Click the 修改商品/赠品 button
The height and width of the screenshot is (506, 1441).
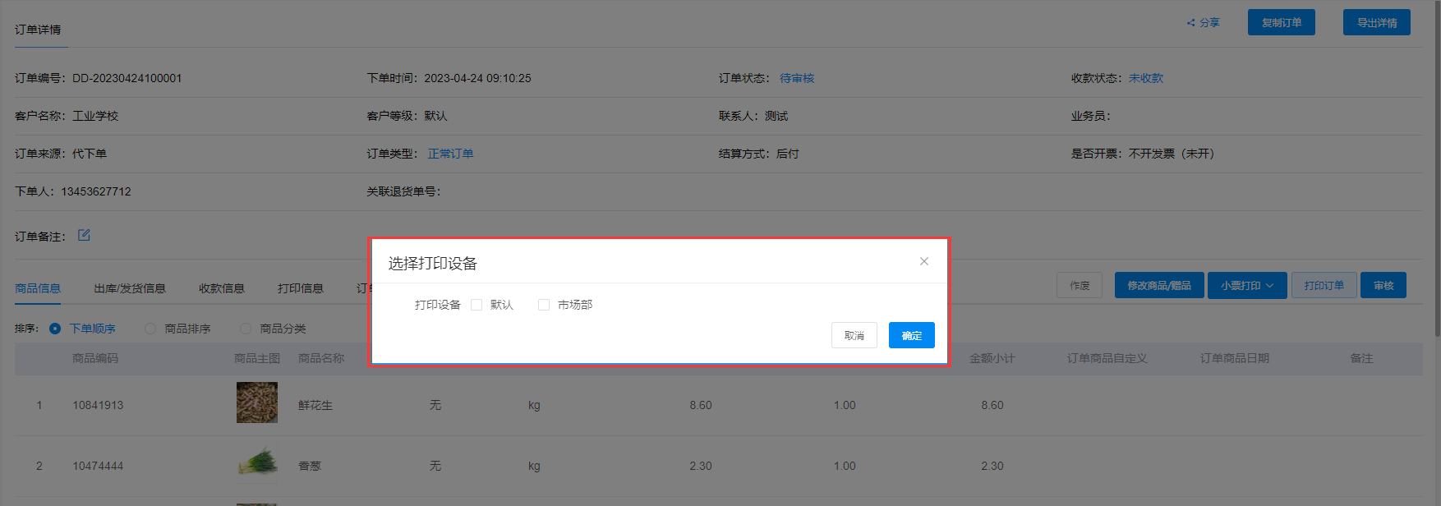coord(1158,286)
